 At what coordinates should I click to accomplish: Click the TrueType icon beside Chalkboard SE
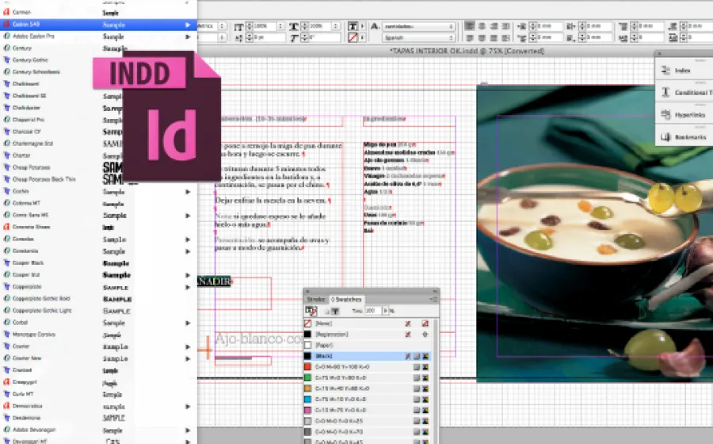tap(6, 96)
